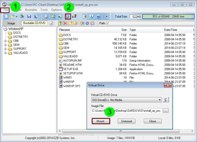
Task: Click the blue Info toolbar icon
Action: pos(91,17)
